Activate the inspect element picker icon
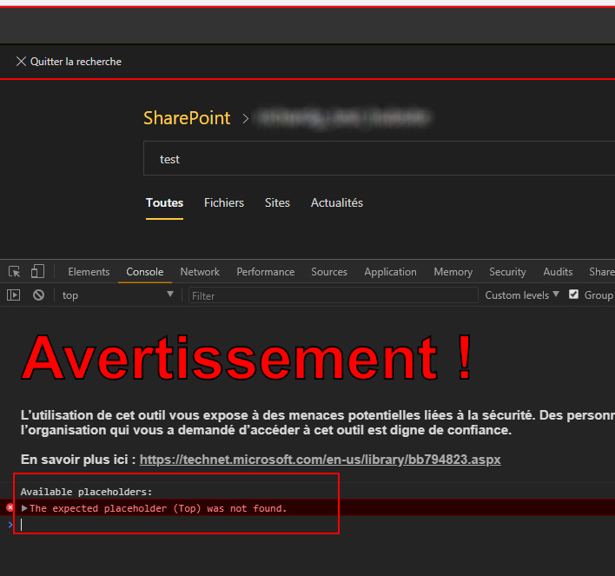This screenshot has height=576, width=615. (x=15, y=272)
